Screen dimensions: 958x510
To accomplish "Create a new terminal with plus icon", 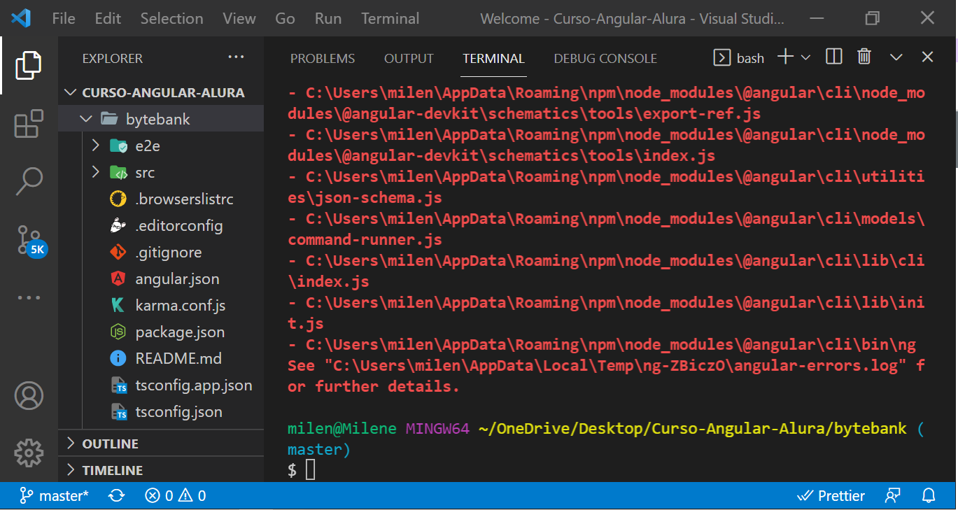I will [x=786, y=57].
